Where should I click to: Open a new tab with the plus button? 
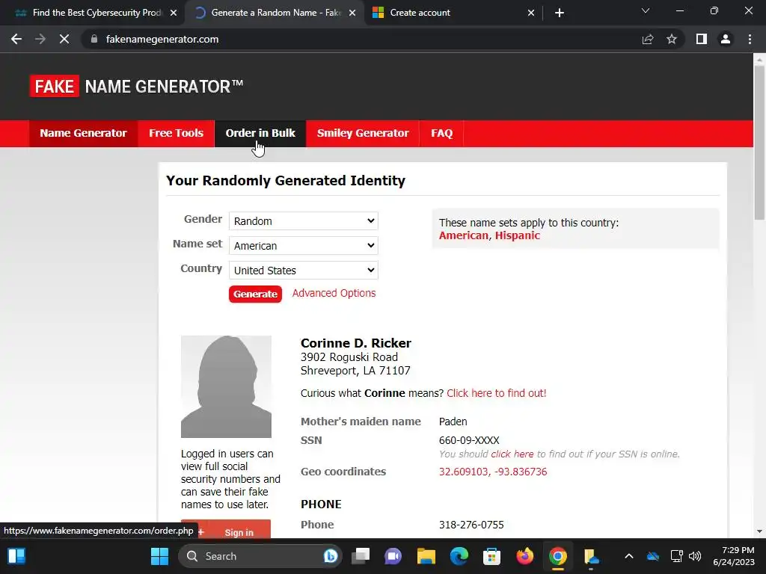tap(560, 13)
